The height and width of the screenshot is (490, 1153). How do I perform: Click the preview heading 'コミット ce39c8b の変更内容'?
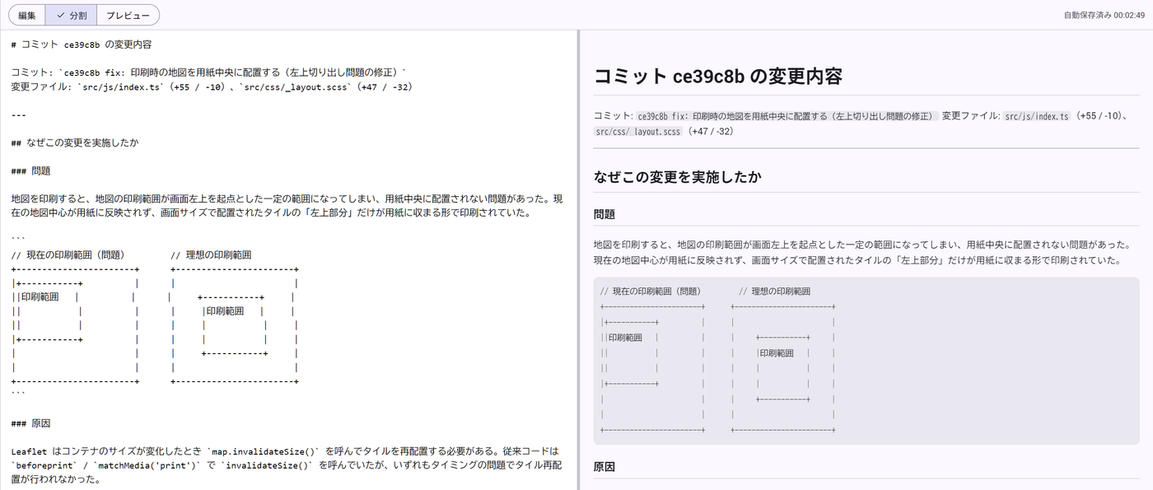(x=718, y=77)
